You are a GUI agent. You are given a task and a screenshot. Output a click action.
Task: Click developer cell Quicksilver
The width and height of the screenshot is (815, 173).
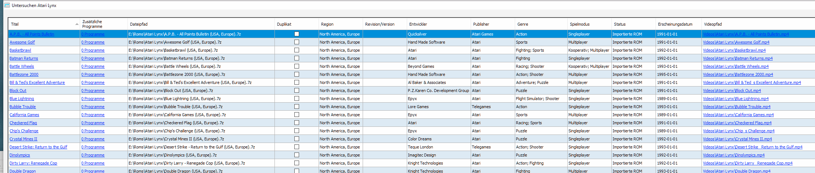pos(439,34)
